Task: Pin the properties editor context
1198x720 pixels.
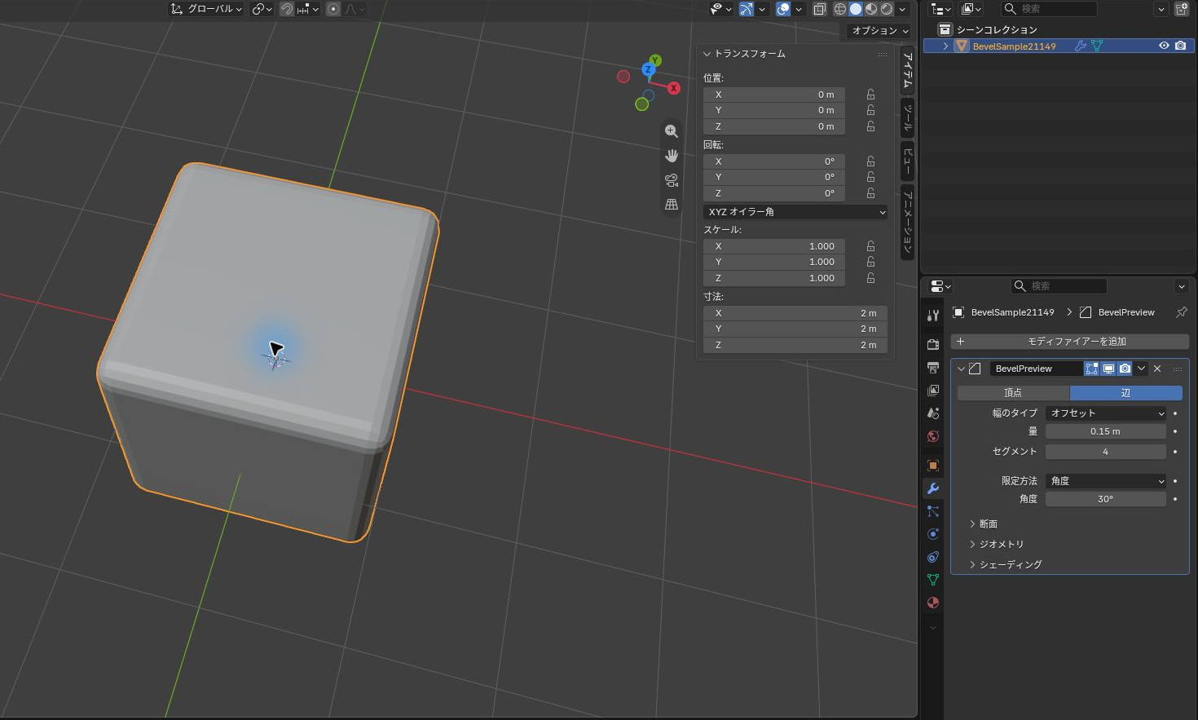Action: click(x=1181, y=312)
